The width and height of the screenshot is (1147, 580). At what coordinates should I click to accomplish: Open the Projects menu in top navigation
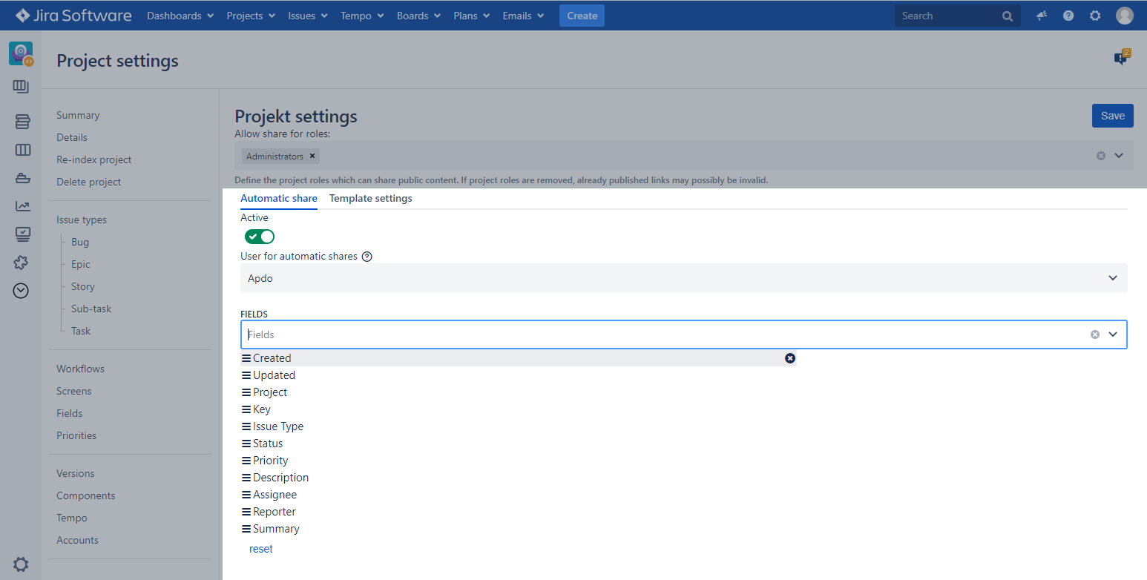[x=251, y=16]
